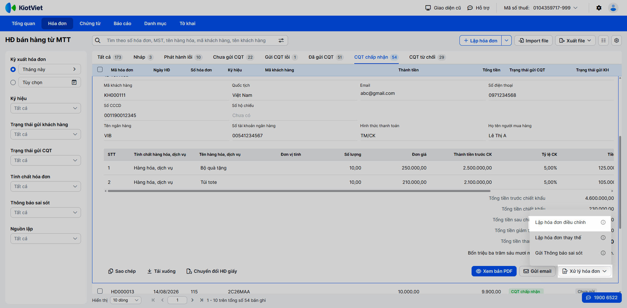Switch to Nháp tab

(x=143, y=57)
